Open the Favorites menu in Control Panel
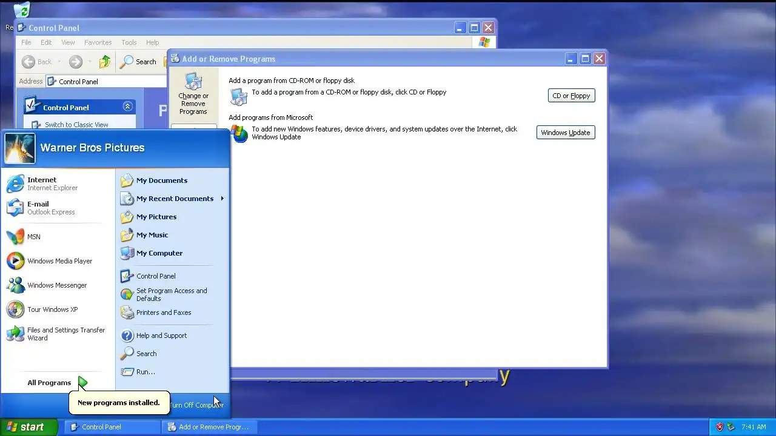Screen dimensions: 776x436 (98, 42)
